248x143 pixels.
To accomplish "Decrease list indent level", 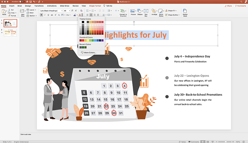I will [100, 10].
